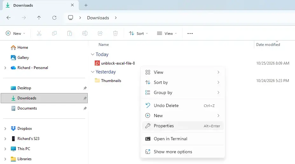Collapse the Today group
The image size is (295, 164).
(x=93, y=54)
